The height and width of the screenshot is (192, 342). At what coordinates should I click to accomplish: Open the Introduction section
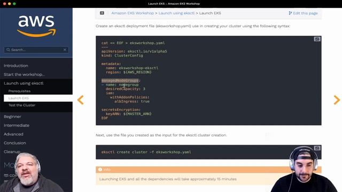click(16, 66)
